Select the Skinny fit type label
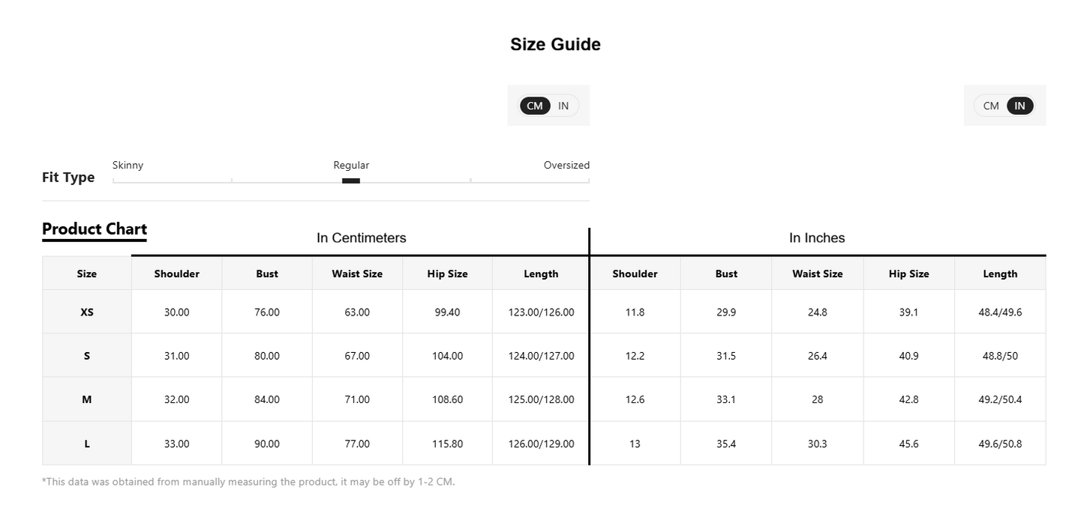The width and height of the screenshot is (1084, 517). tap(128, 165)
